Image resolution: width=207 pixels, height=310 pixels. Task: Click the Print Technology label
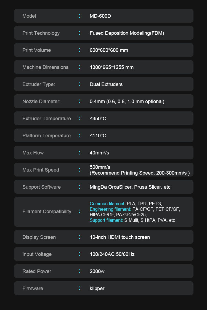pyautogui.click(x=41, y=33)
